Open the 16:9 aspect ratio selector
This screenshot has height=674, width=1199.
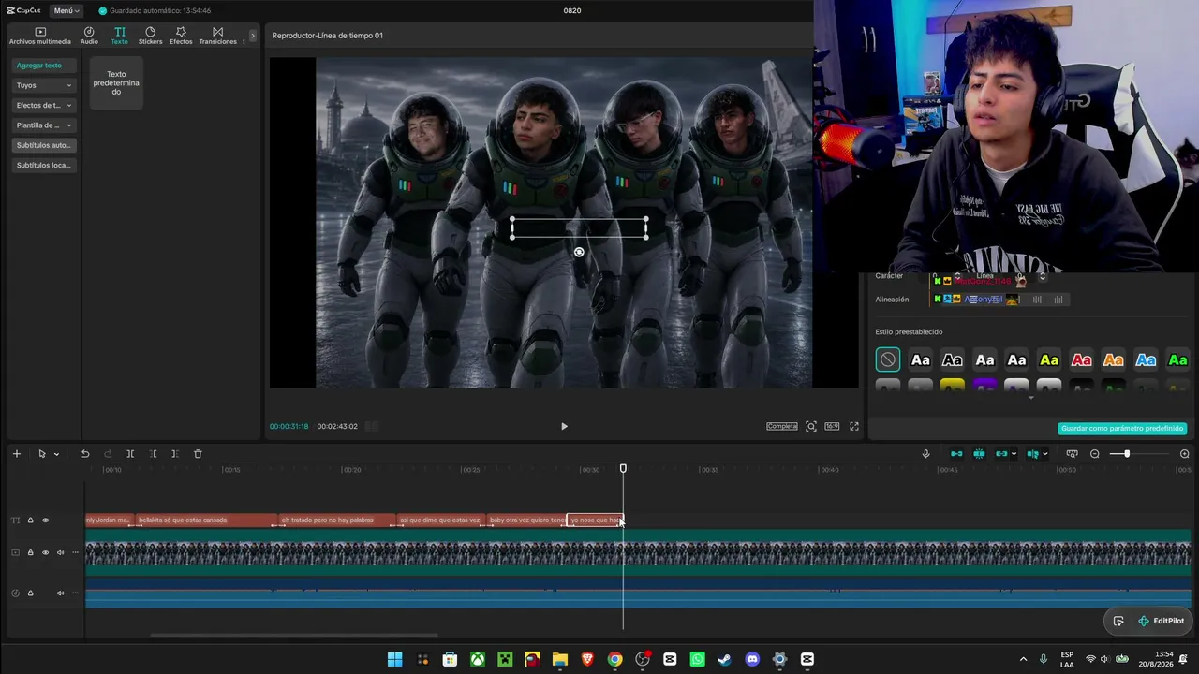click(832, 426)
